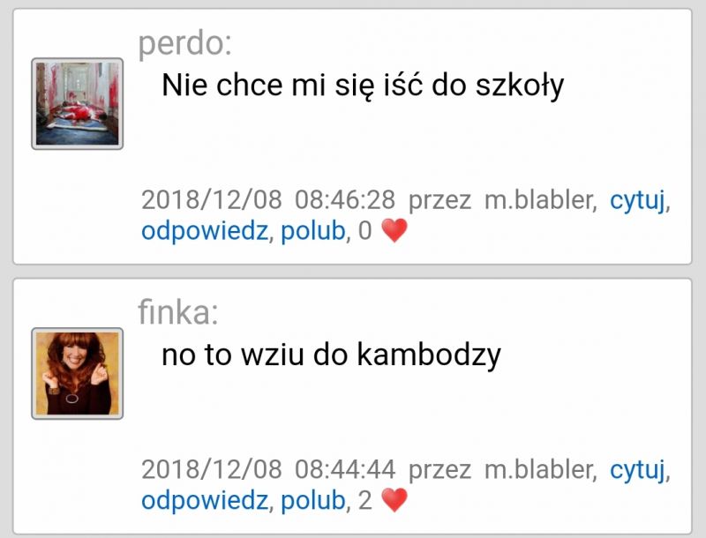The image size is (706, 538).
Task: Select message 'Nie chce mi się iść do szkoły'
Action: coord(363,86)
